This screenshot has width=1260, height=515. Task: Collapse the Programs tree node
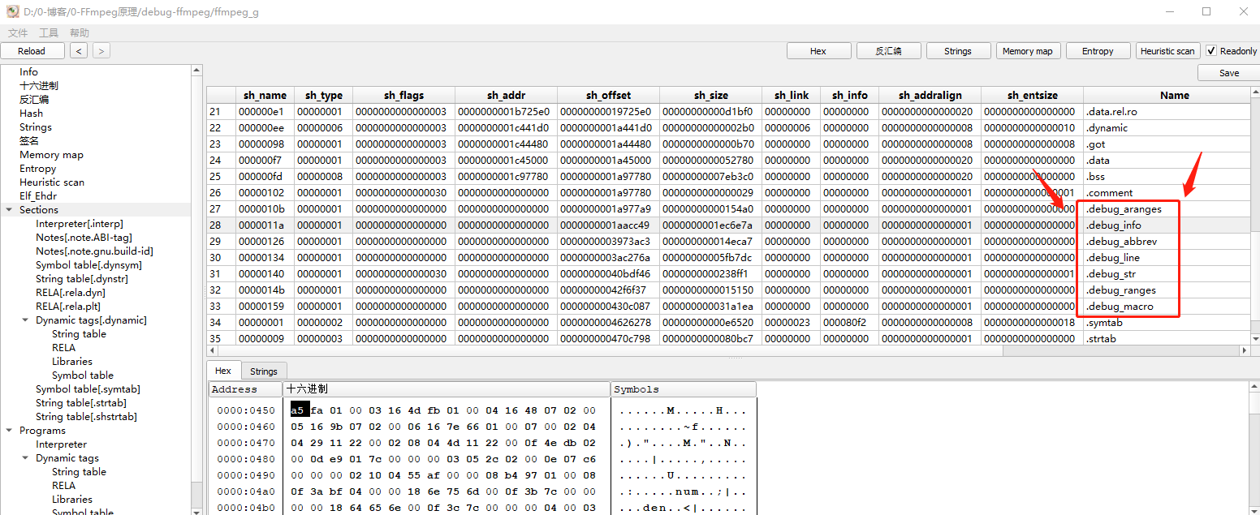[x=8, y=430]
